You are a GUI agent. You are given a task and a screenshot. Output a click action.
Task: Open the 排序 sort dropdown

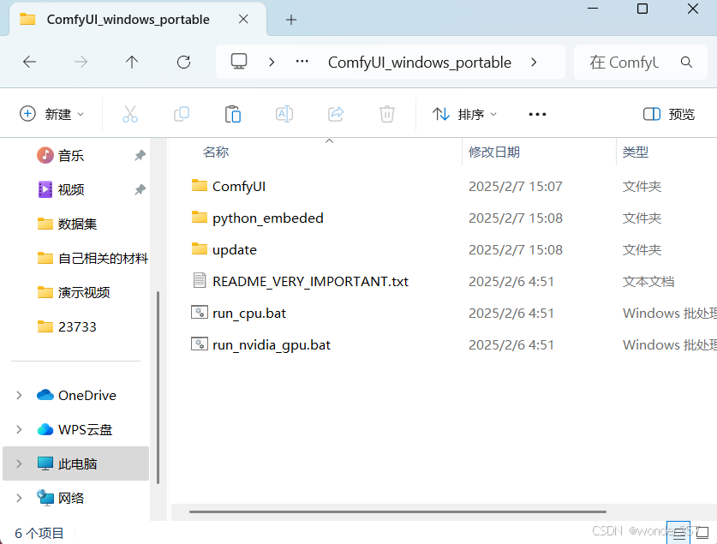point(464,114)
